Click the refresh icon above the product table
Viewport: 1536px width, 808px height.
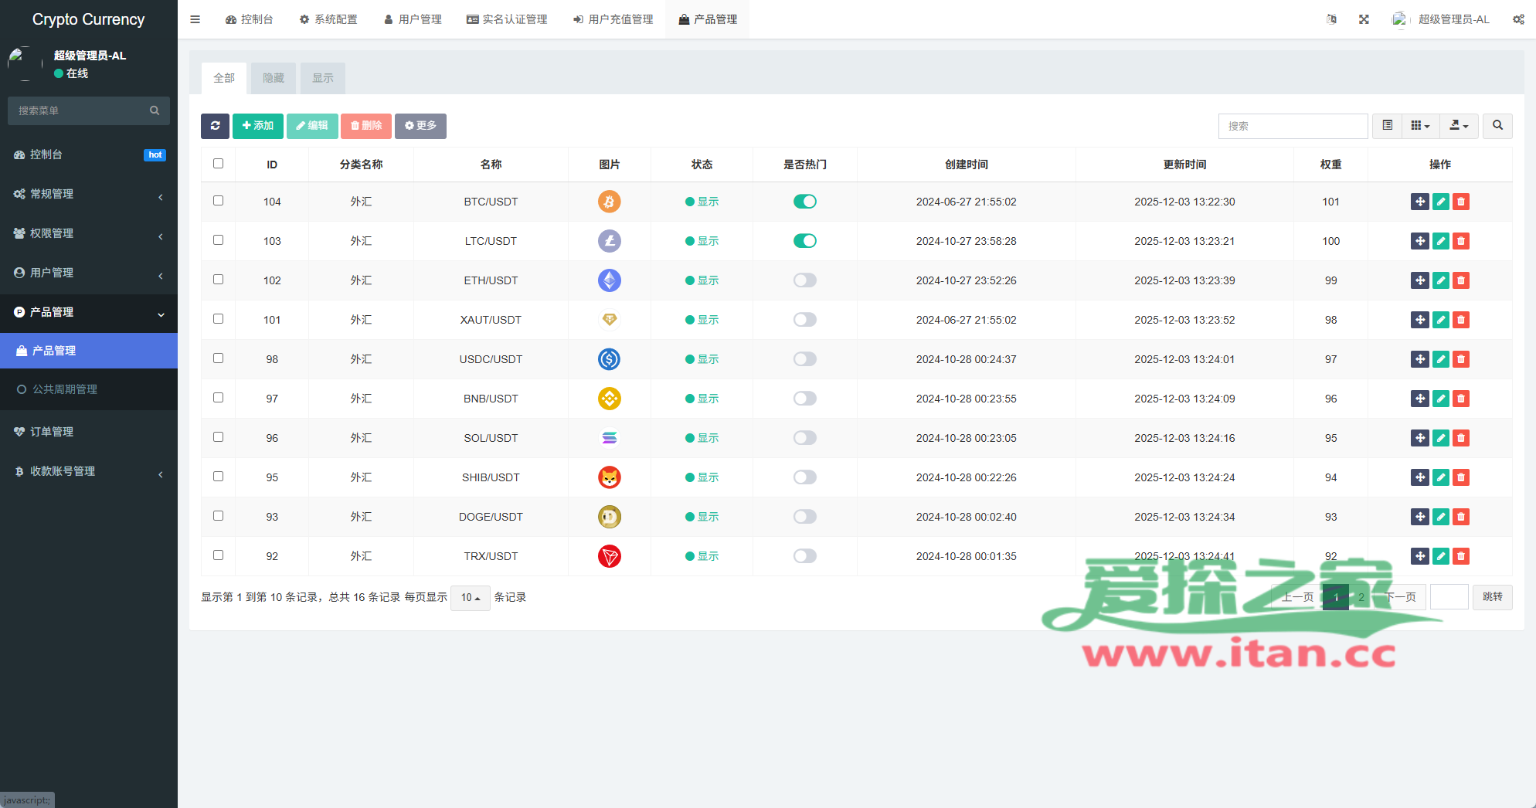(x=215, y=126)
